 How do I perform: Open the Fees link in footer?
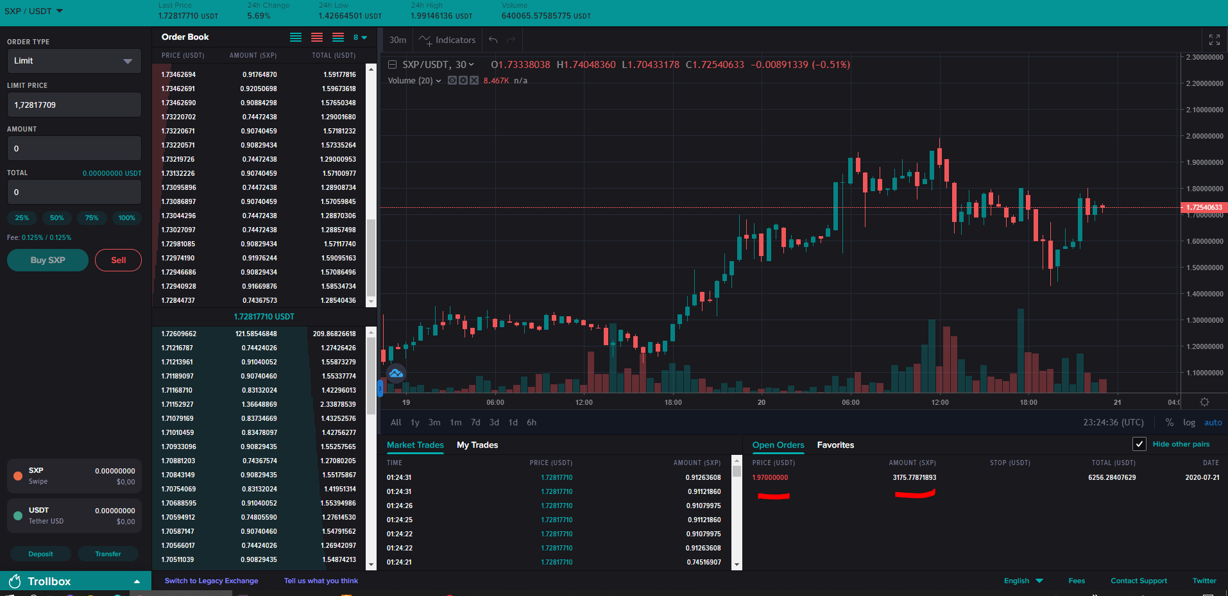pos(1077,581)
